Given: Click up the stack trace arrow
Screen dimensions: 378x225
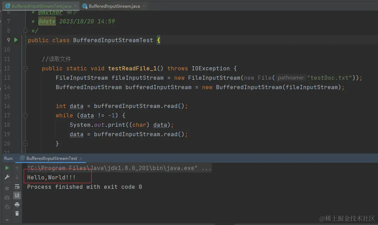Looking at the screenshot, I should coord(17,168).
